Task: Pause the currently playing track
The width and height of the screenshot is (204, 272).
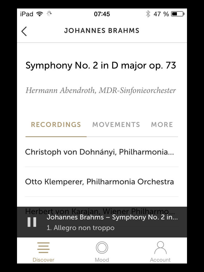Action: coord(32,222)
